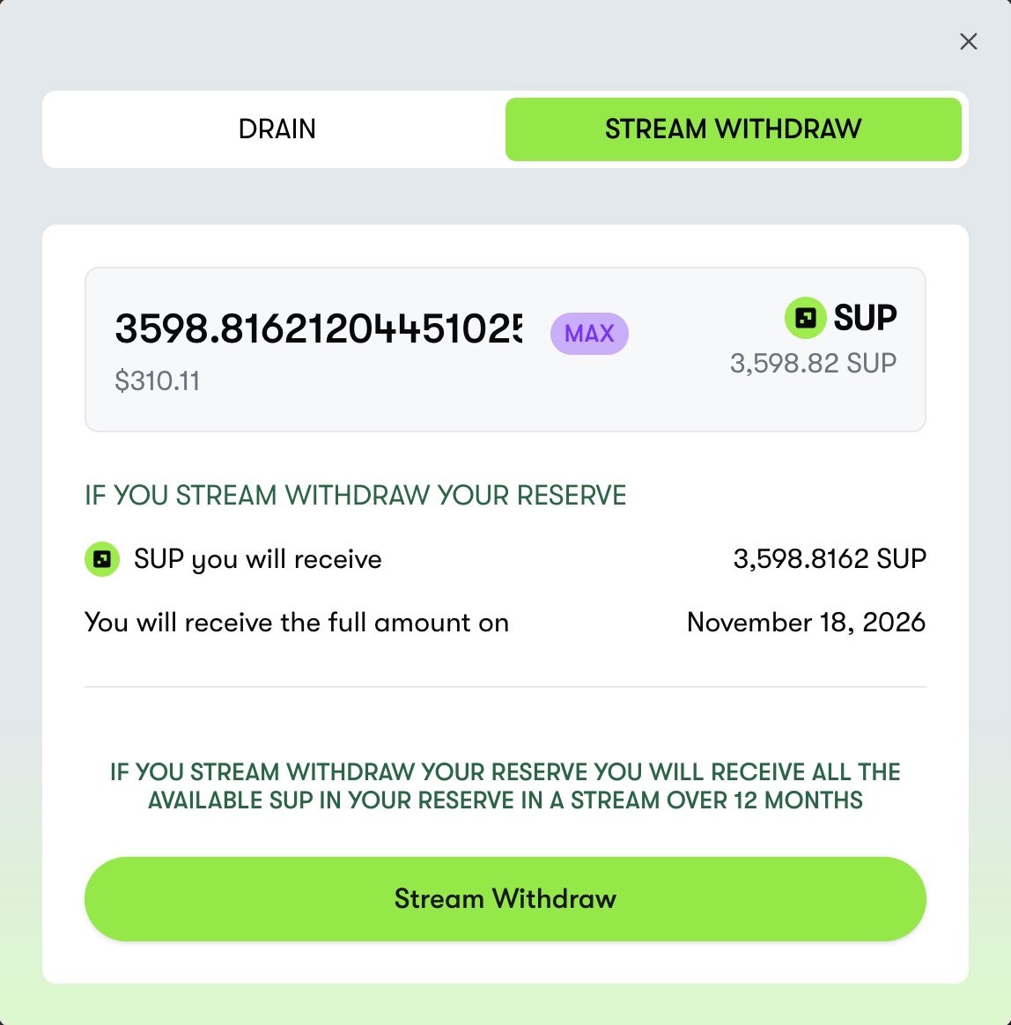This screenshot has width=1011, height=1025.
Task: Click the SUP token icon in amount box
Action: click(x=805, y=318)
